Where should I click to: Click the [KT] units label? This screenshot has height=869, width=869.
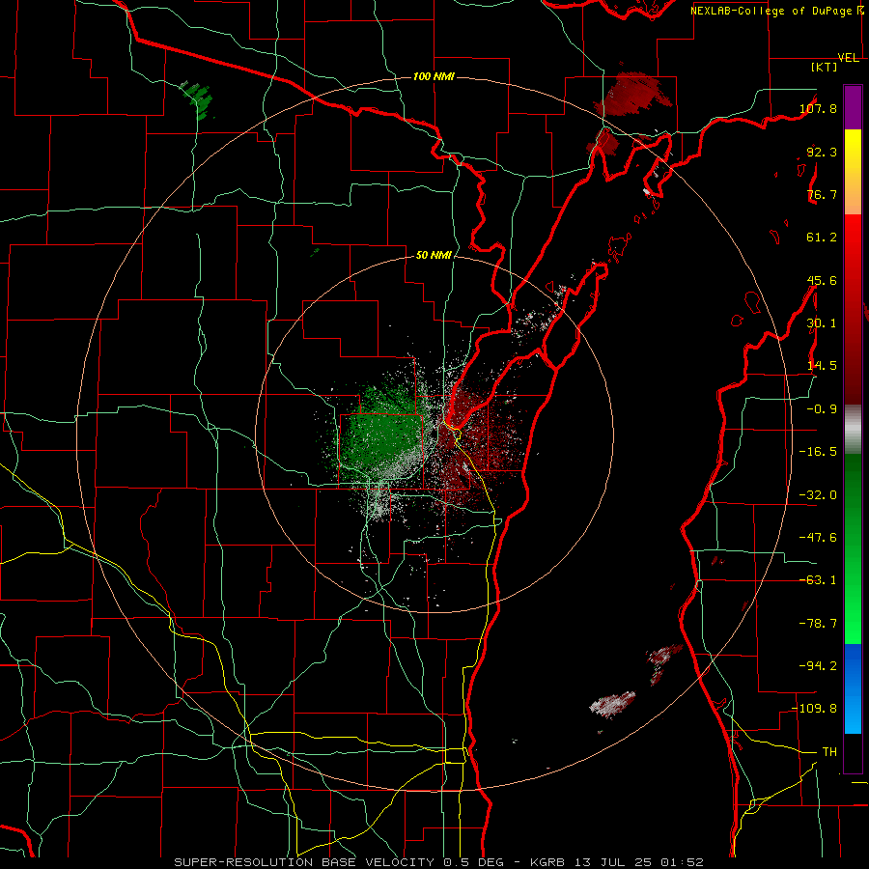(x=825, y=67)
